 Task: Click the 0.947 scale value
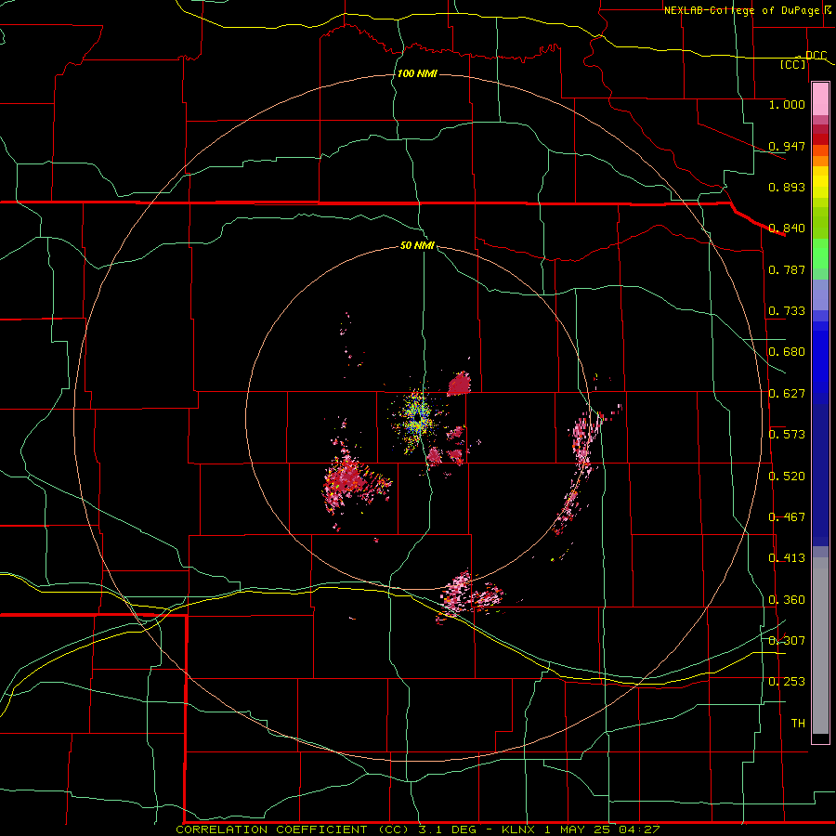(x=787, y=146)
